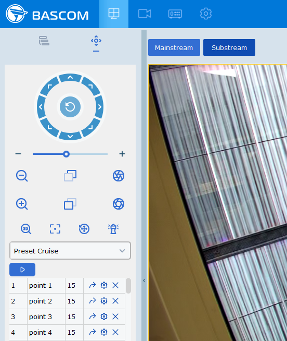Click the zoom in magnifier icon
Viewport: 287px width, 341px height.
tap(22, 204)
